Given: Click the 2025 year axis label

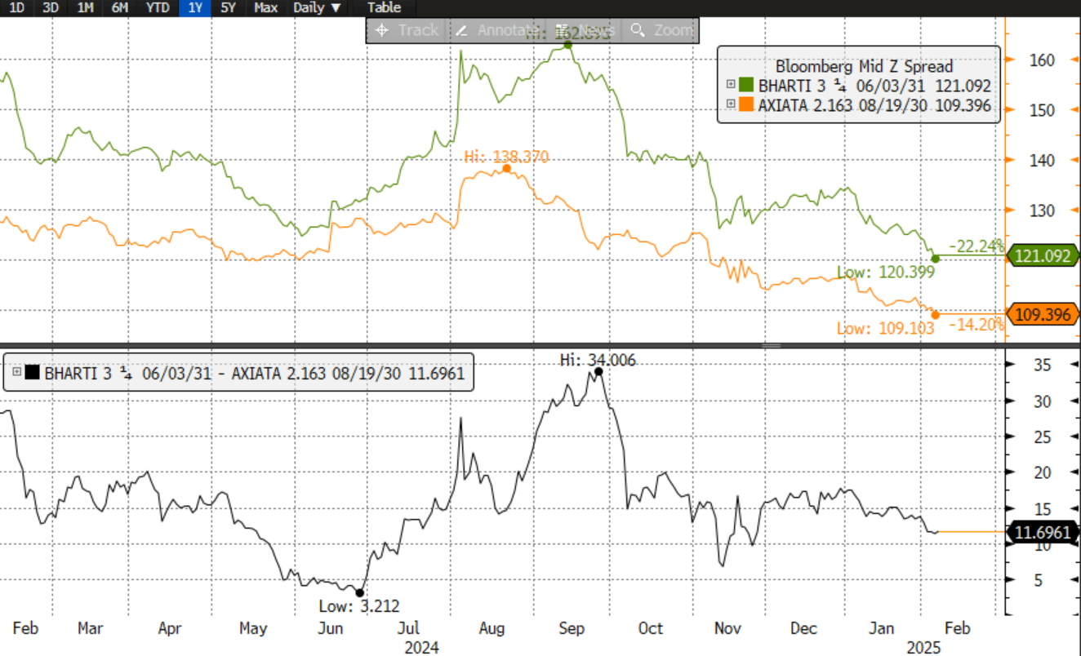Looking at the screenshot, I should click(923, 648).
